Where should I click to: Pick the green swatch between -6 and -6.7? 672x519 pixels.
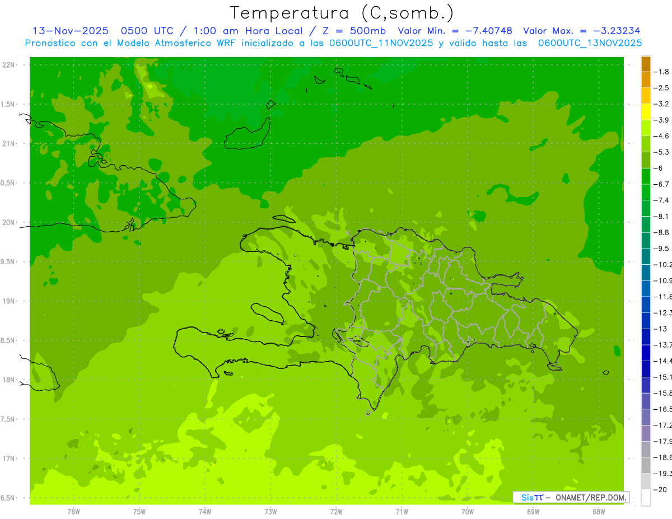tap(646, 176)
